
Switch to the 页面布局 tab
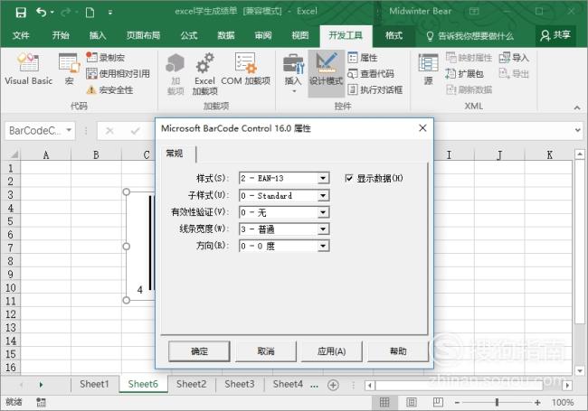(143, 35)
